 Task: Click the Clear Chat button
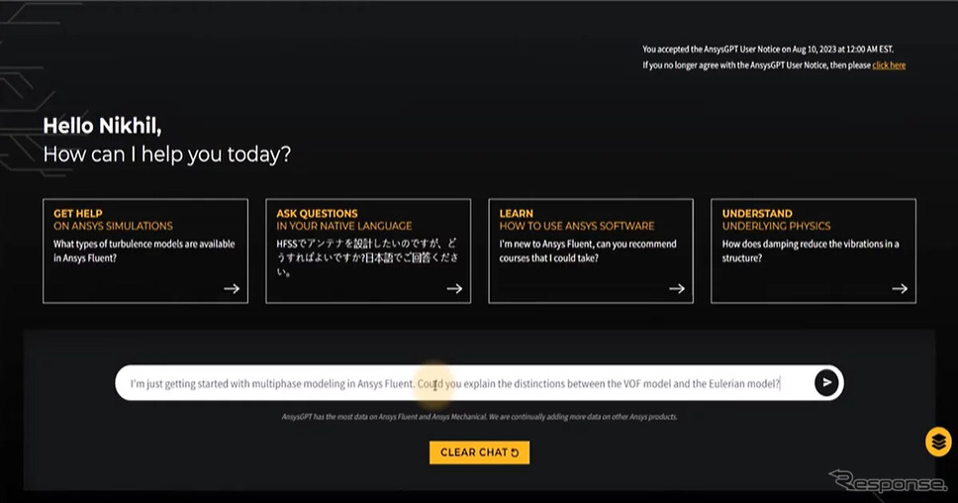click(x=480, y=453)
